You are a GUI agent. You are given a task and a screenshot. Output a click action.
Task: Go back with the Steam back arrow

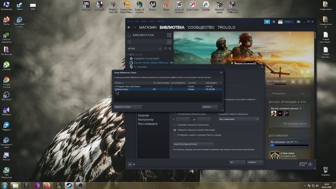(129, 27)
